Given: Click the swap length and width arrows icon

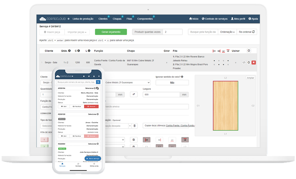Looking at the screenshot, I should click(x=134, y=94).
